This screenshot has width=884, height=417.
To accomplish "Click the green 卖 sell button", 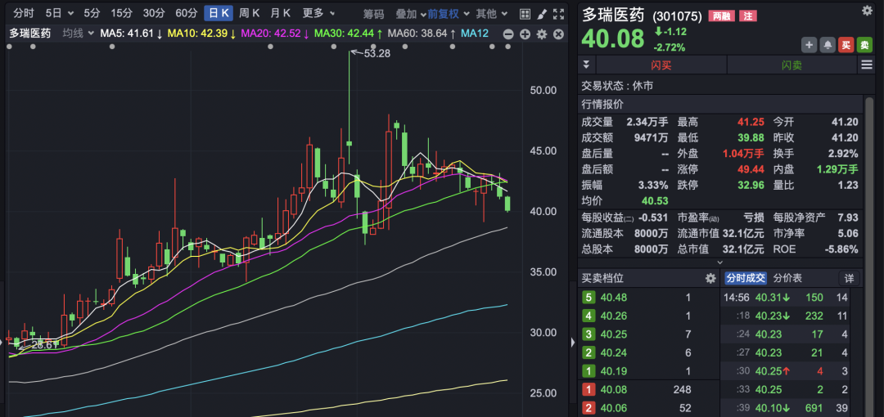I will coord(866,45).
